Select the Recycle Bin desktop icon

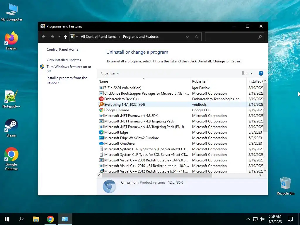pyautogui.click(x=285, y=186)
